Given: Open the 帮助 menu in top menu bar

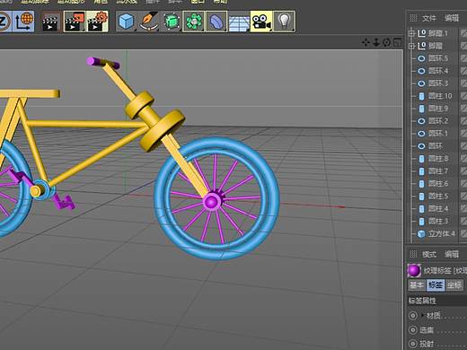Looking at the screenshot, I should tap(220, 2).
